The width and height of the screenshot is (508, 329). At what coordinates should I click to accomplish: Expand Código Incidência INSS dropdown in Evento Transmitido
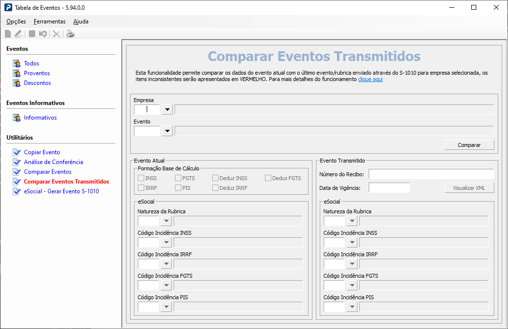352,242
